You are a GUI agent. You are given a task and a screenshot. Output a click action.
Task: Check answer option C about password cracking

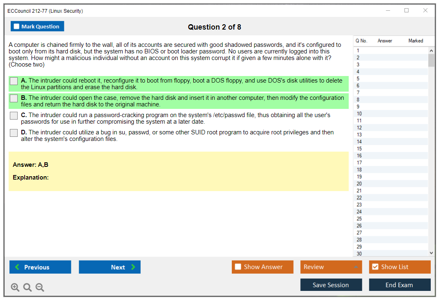point(14,116)
